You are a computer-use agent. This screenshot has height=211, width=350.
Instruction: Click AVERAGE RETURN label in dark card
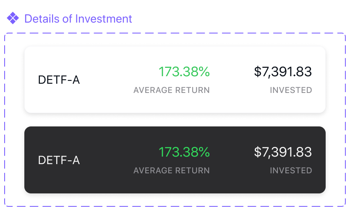tap(172, 170)
